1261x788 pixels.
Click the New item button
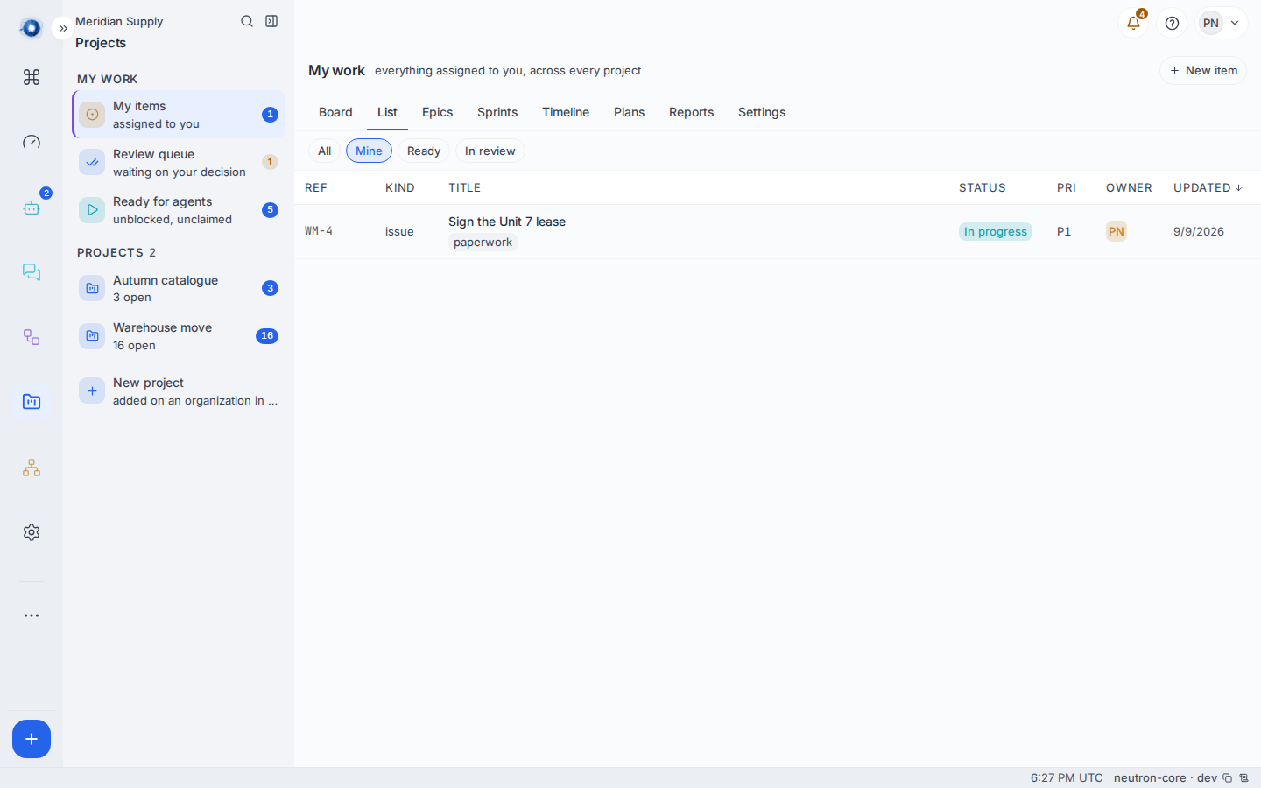[x=1203, y=71]
